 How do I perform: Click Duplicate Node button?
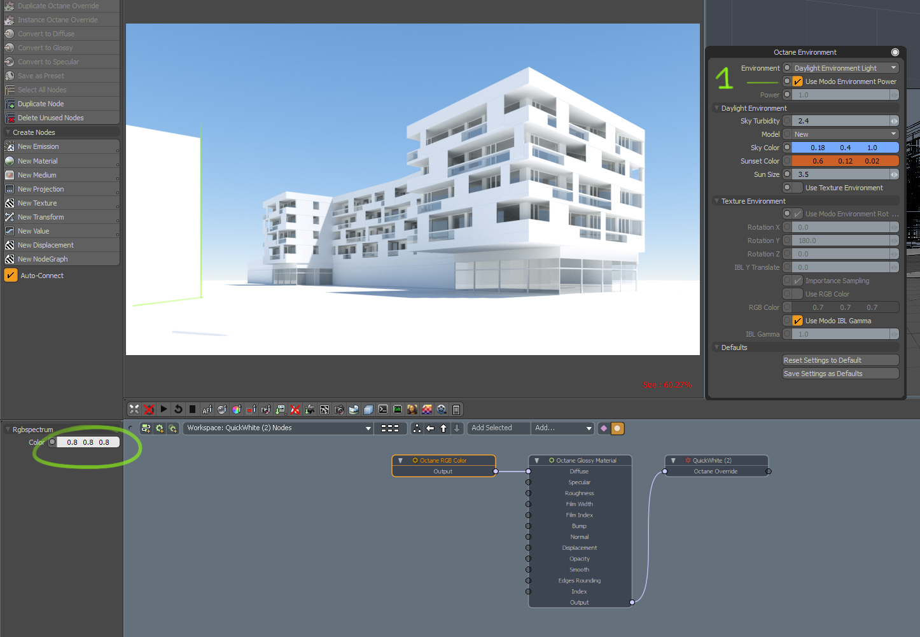click(62, 104)
